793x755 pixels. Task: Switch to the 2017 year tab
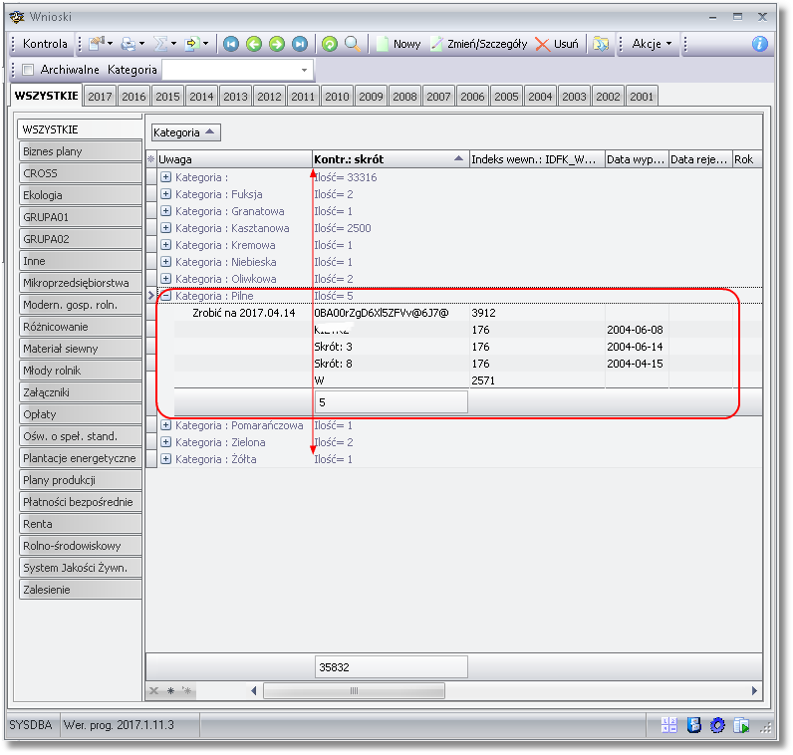pyautogui.click(x=100, y=96)
